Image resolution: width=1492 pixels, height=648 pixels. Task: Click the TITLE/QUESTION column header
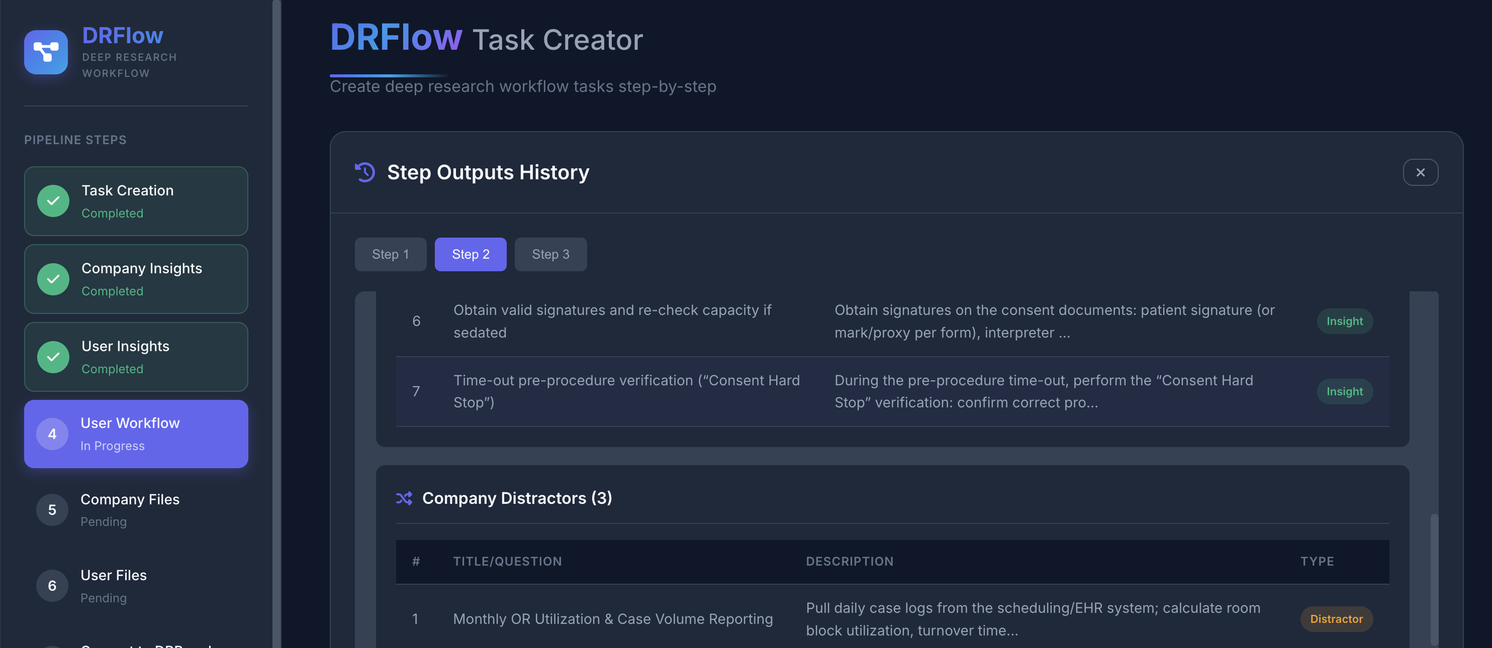pos(507,561)
